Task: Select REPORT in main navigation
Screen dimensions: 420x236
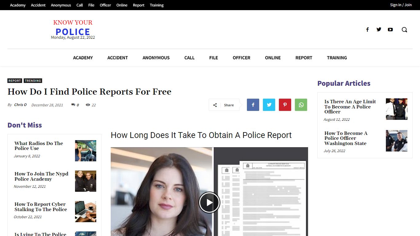Action: 304,57
